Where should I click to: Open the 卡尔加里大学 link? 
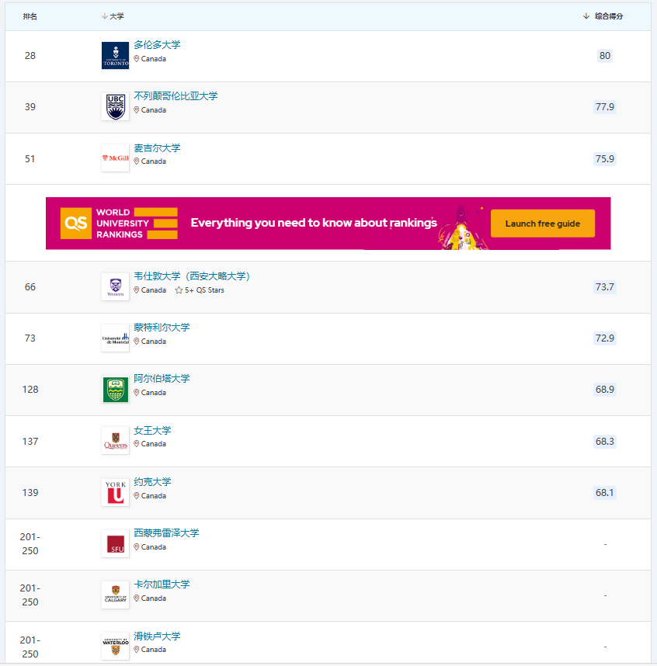162,584
